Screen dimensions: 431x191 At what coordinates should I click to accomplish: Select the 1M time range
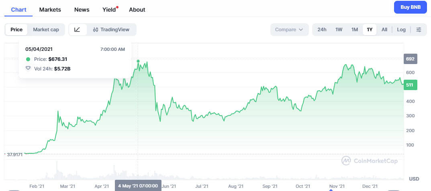tap(355, 30)
